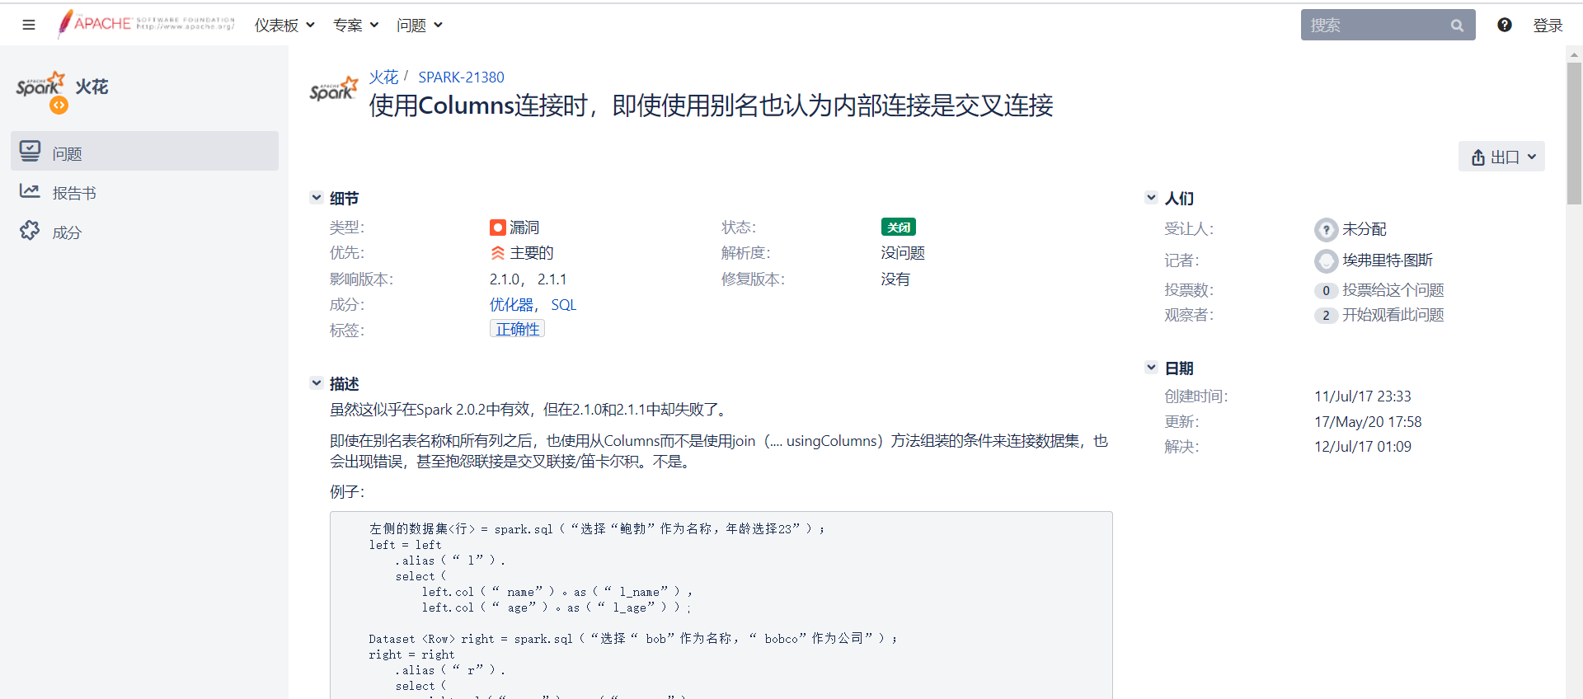Viewport: 1583px width, 699px height.
Task: Toggle the hamburger sidebar menu icon
Action: tap(29, 25)
